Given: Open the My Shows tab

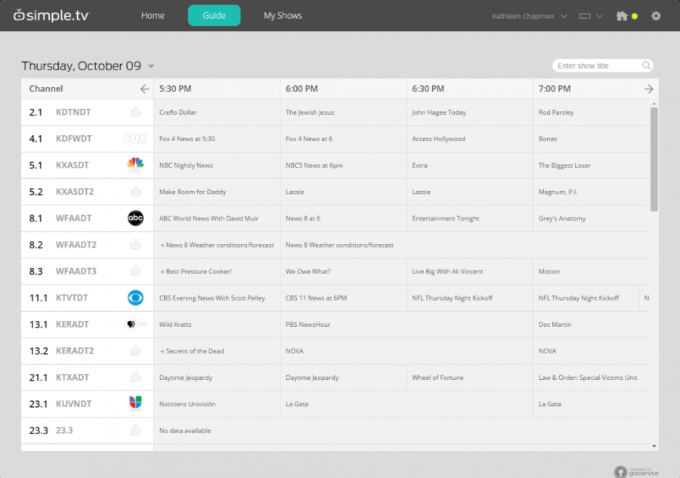Looking at the screenshot, I should pos(283,15).
